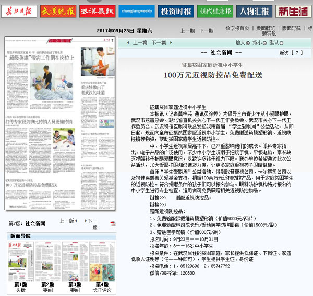This screenshot has height=296, width=313.
Task: Open 标题导航 link
Action: click(269, 33)
